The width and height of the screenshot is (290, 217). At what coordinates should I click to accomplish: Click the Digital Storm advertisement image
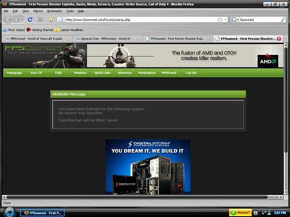148,167
